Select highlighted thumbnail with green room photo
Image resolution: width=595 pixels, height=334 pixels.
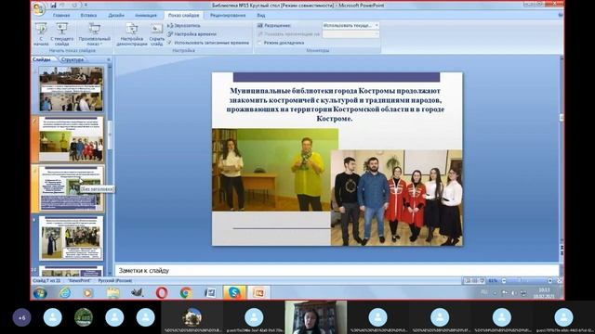[x=71, y=138]
